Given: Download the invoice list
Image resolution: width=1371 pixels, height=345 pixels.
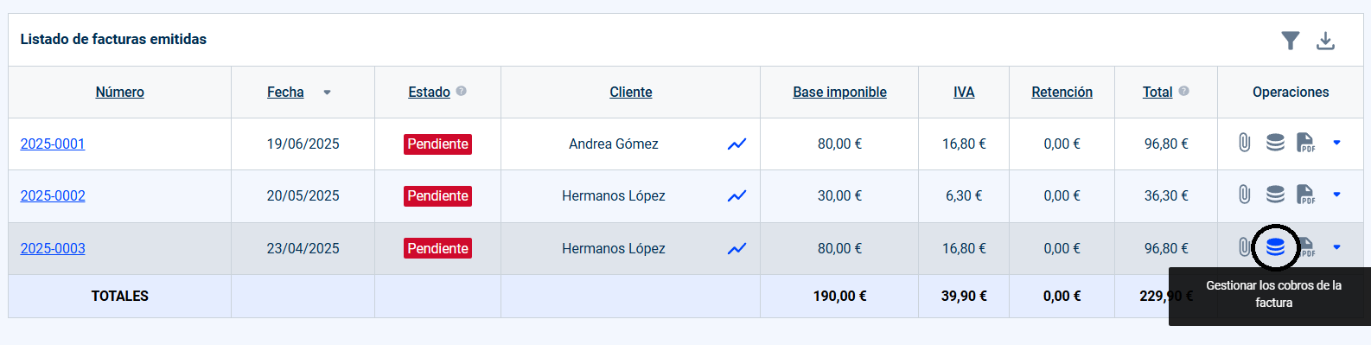Looking at the screenshot, I should [x=1325, y=41].
